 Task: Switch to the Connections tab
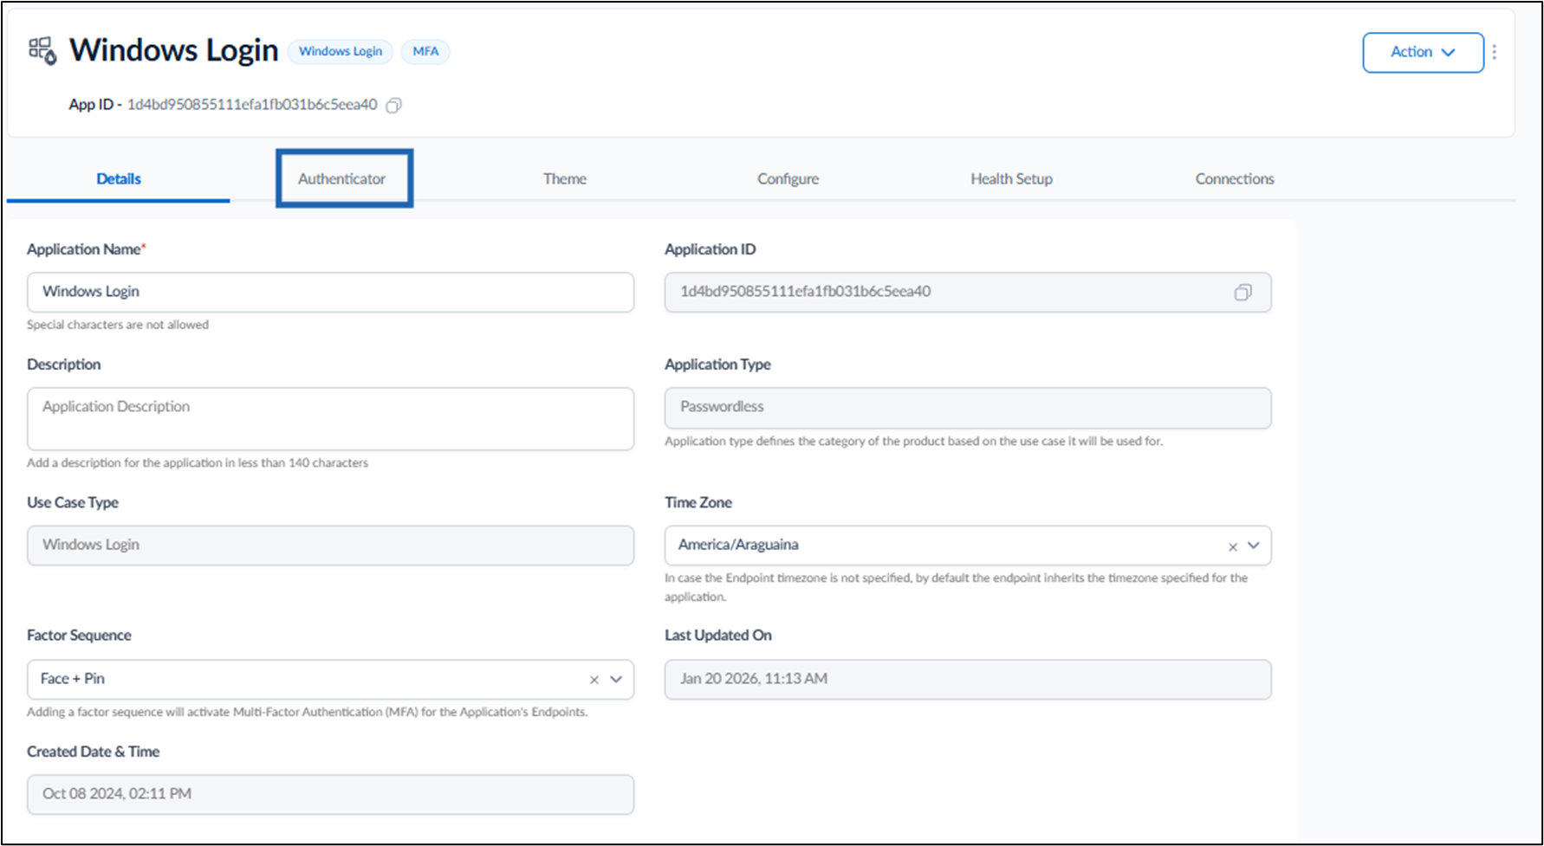click(1235, 178)
